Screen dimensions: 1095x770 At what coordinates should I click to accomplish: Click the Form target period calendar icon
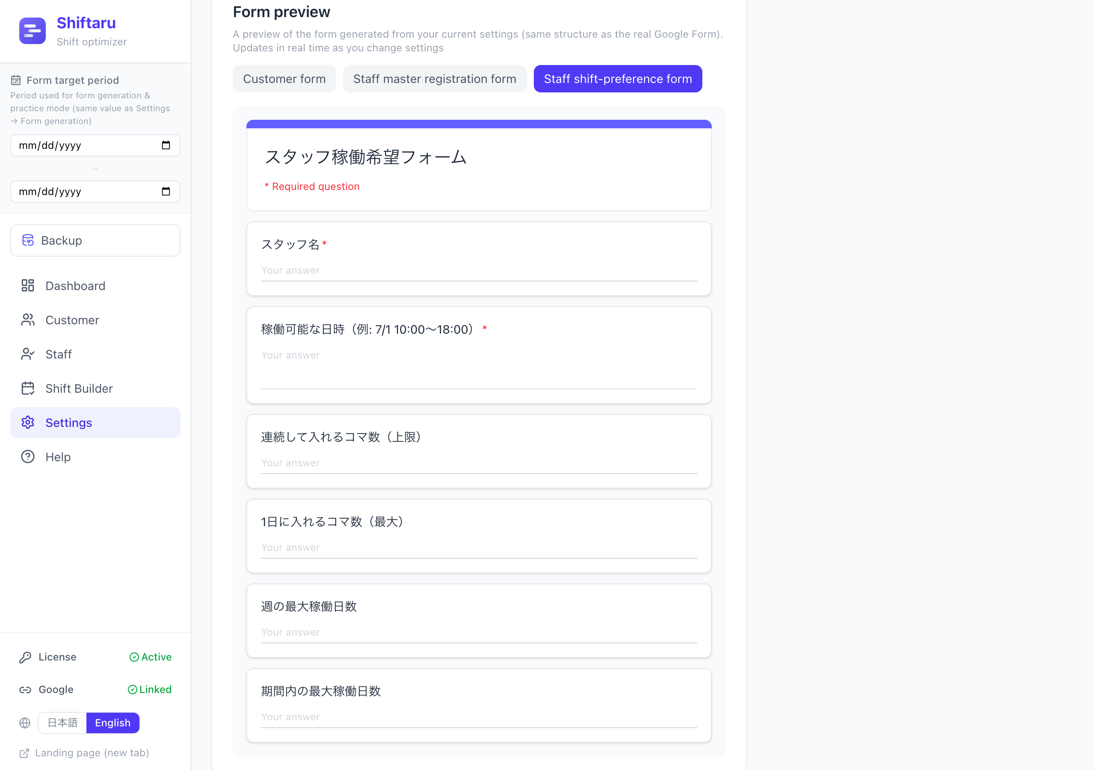(16, 80)
